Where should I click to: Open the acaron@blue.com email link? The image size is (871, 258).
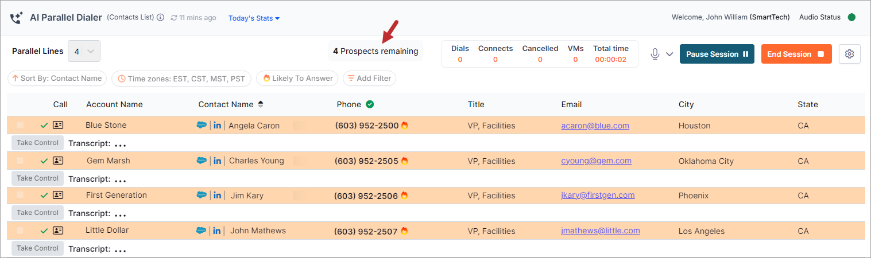(595, 126)
